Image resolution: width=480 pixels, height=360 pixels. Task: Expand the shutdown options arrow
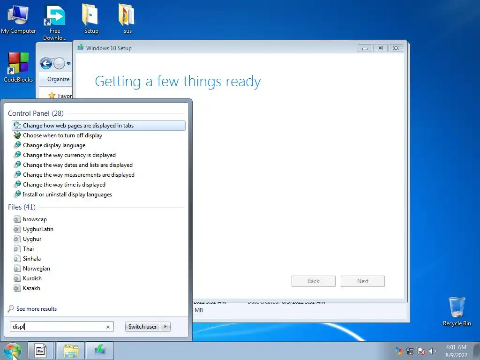(165, 327)
